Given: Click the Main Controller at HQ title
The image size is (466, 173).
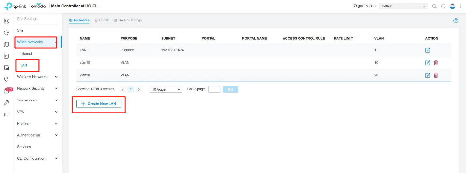Looking at the screenshot, I should click(x=76, y=6).
